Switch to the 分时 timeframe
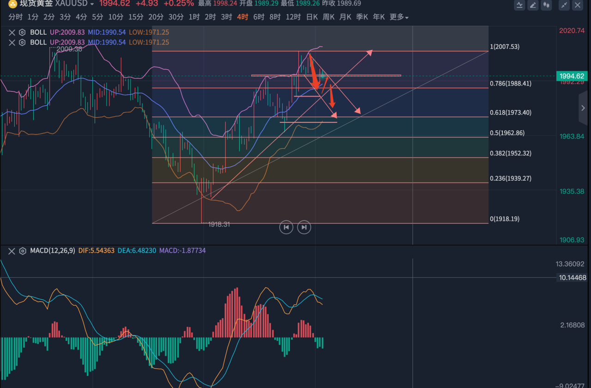Screen dimensions: 591x388 click(x=15, y=17)
